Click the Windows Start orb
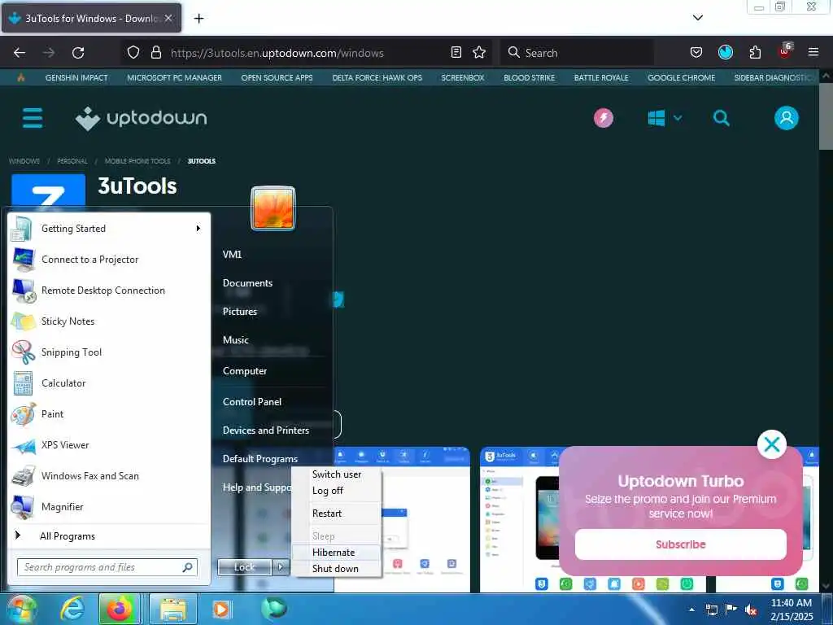The width and height of the screenshot is (833, 625). [21, 609]
